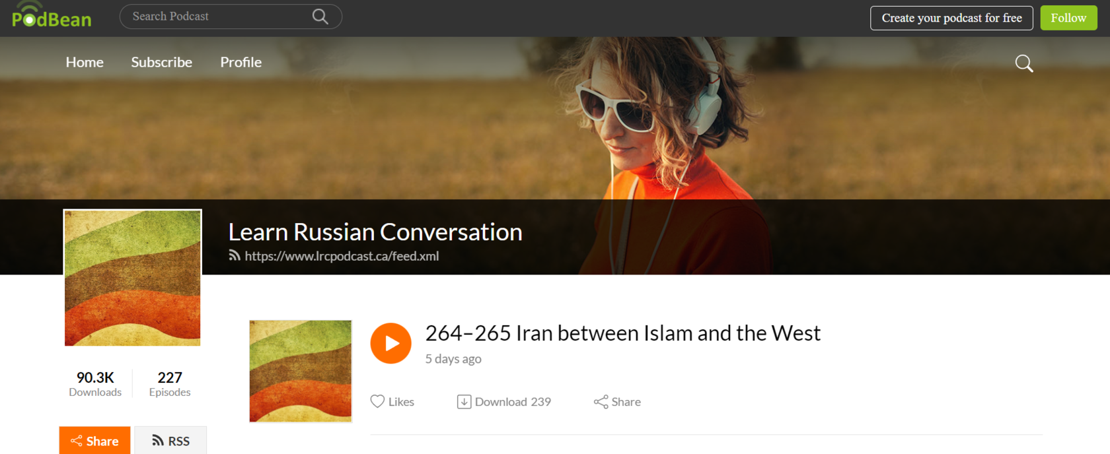This screenshot has height=454, width=1110.
Task: Click the orange Share button
Action: tap(94, 441)
